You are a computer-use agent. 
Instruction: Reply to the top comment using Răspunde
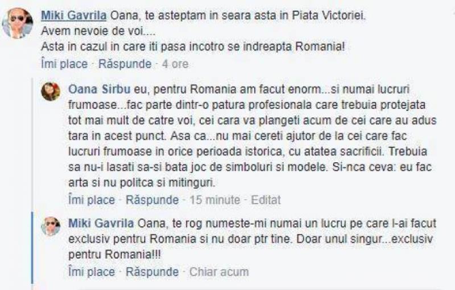tap(125, 64)
